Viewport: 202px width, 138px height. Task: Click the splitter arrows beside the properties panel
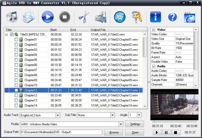click(149, 82)
